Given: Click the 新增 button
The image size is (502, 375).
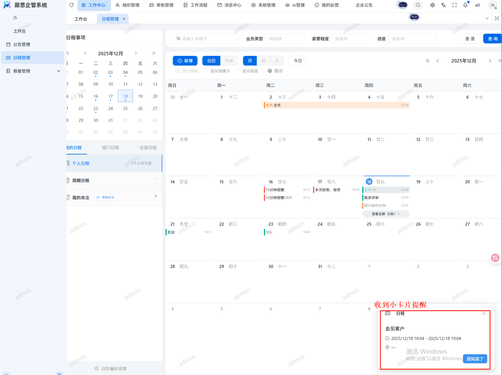Looking at the screenshot, I should [185, 61].
